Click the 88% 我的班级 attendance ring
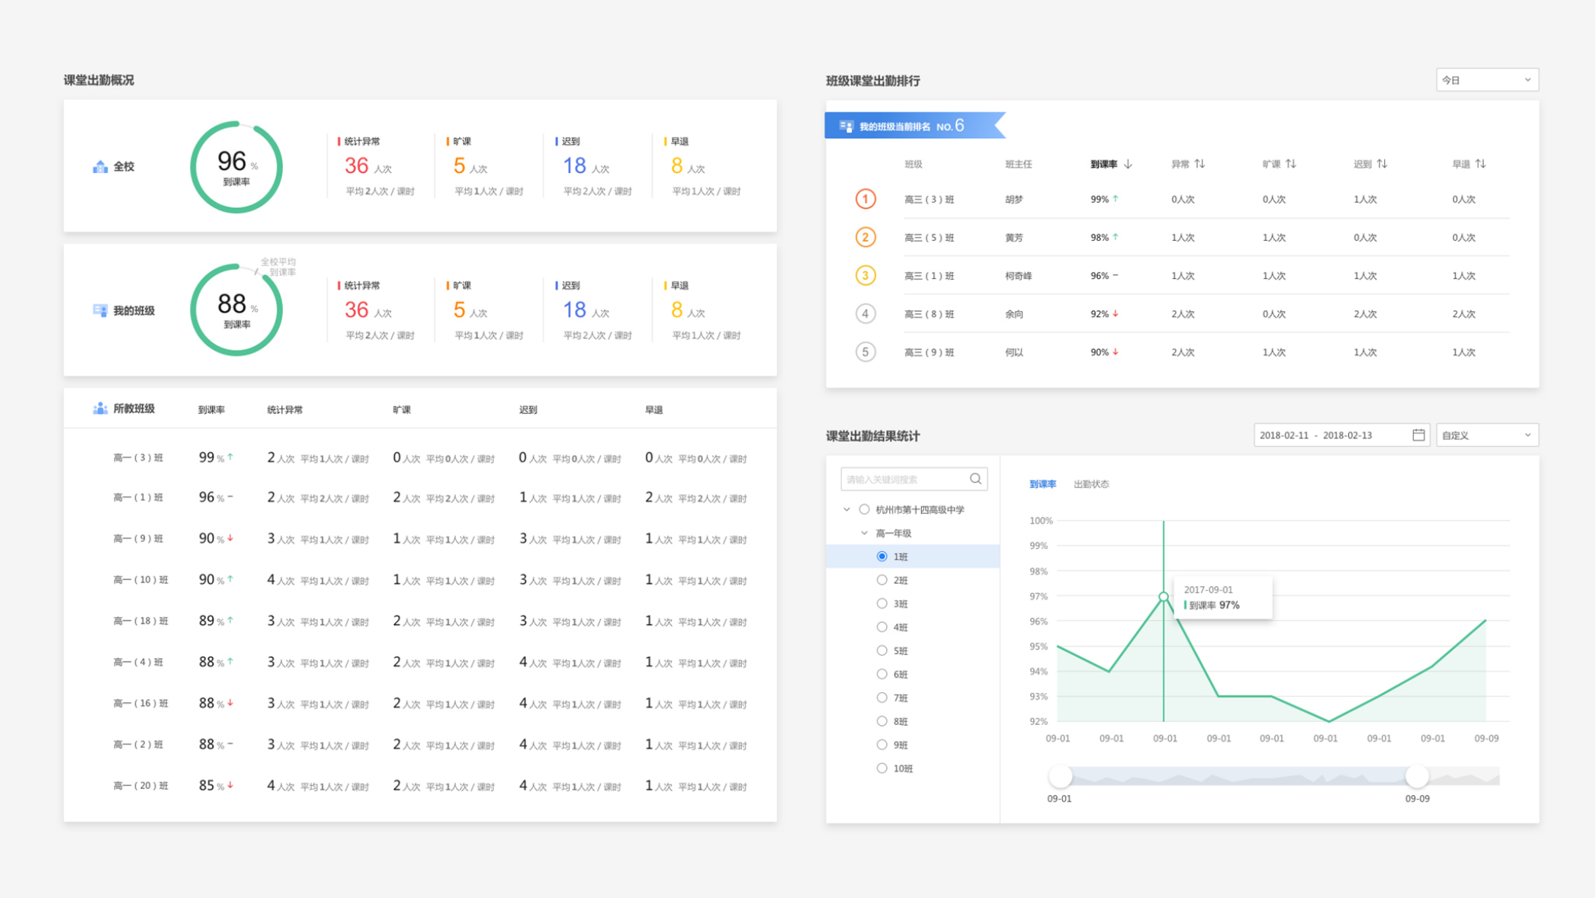Viewport: 1596px width, 898px height. (x=236, y=309)
